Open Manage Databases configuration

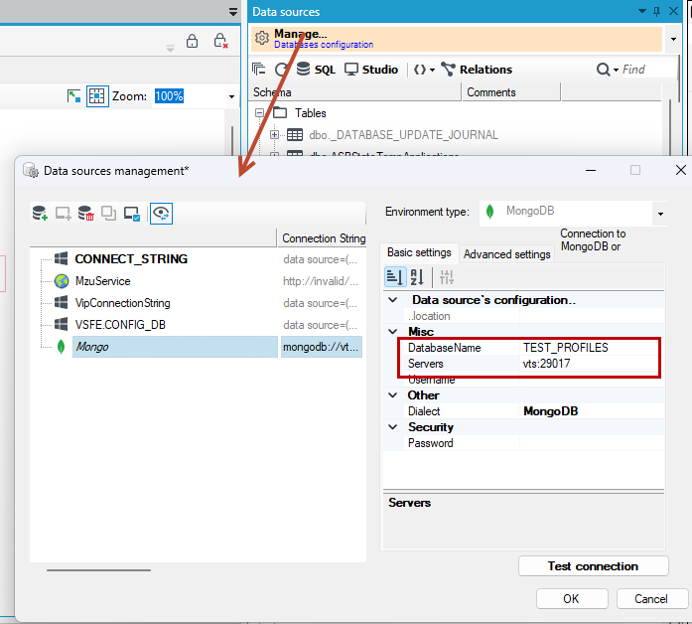[x=457, y=39]
